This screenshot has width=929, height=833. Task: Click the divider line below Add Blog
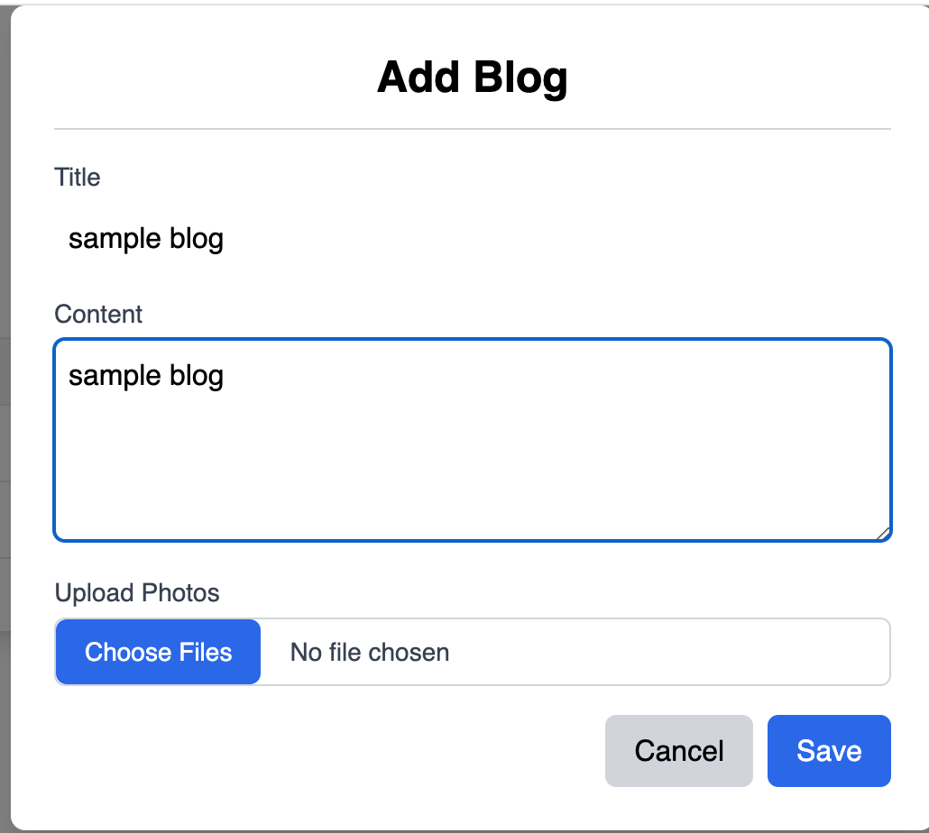473,126
